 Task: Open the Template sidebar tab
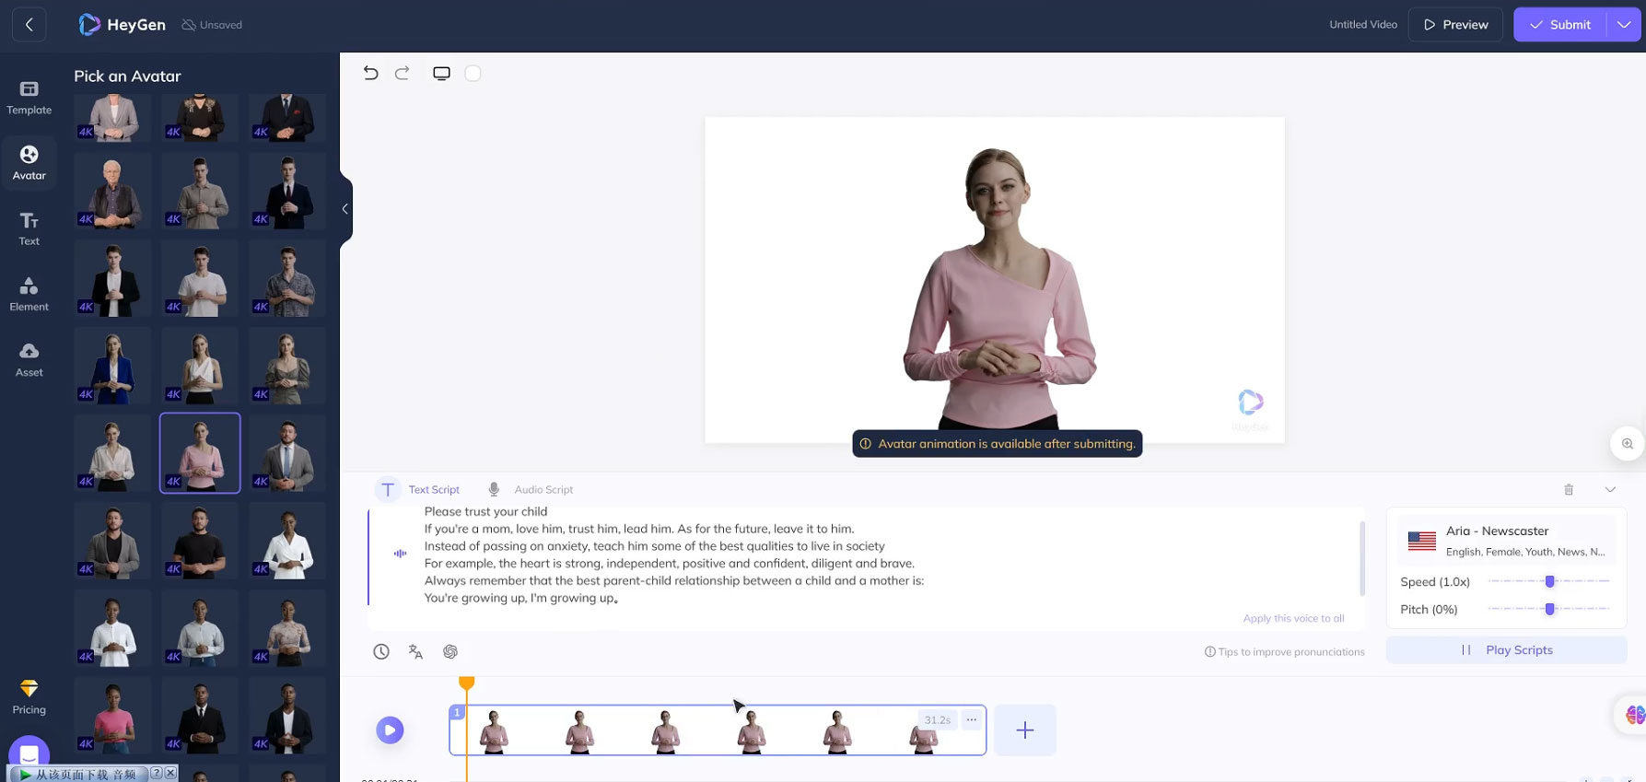pyautogui.click(x=29, y=97)
